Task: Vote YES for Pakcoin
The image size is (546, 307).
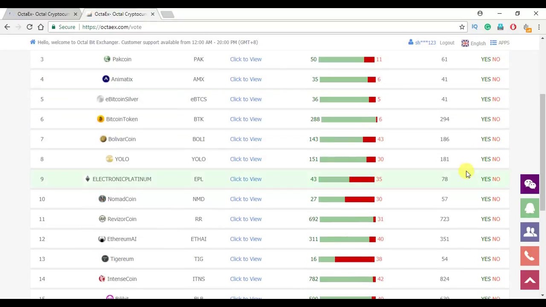Action: [x=486, y=59]
